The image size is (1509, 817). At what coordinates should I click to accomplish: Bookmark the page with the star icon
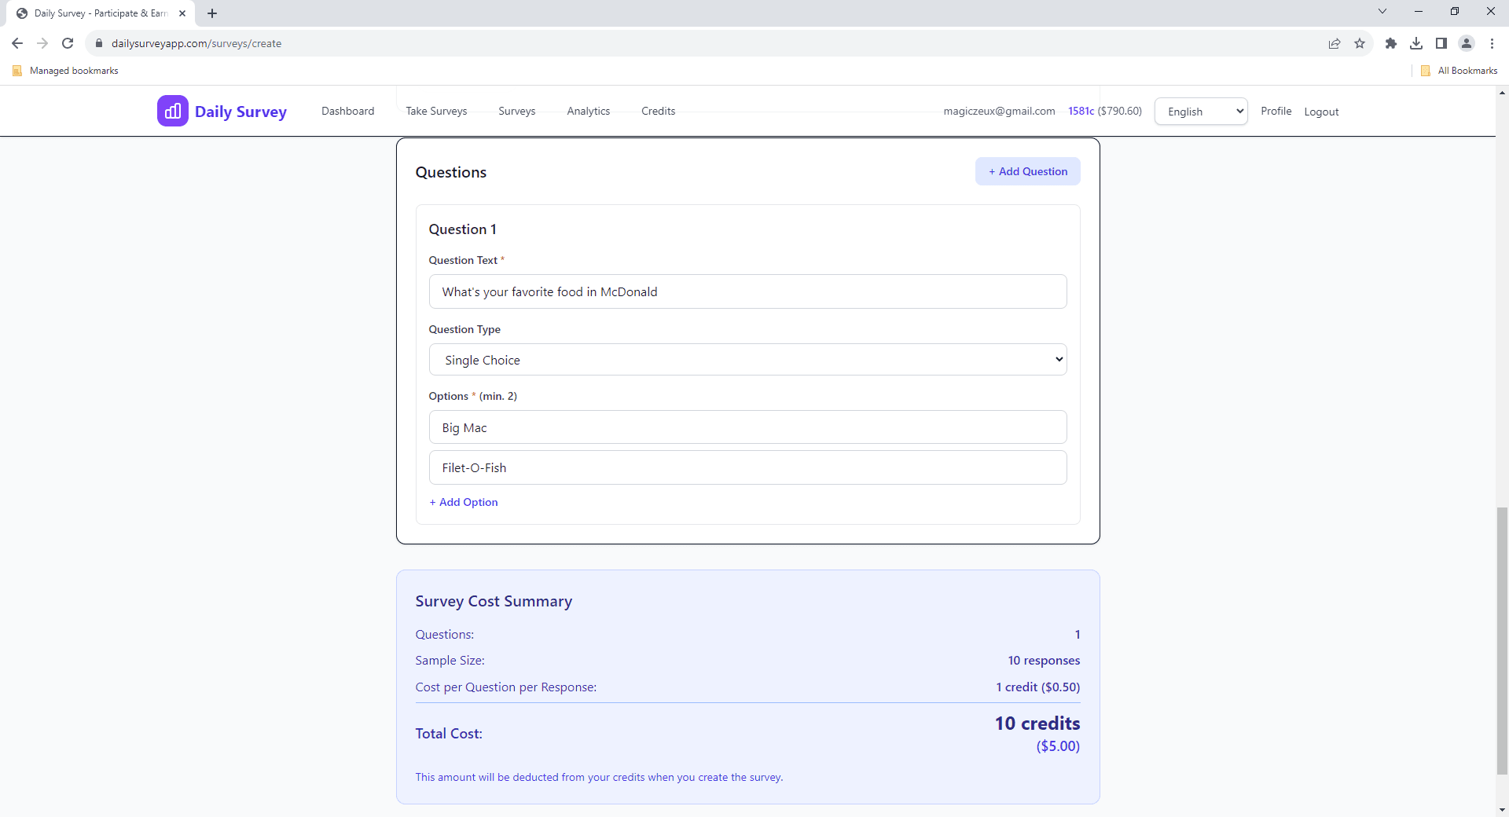1360,43
